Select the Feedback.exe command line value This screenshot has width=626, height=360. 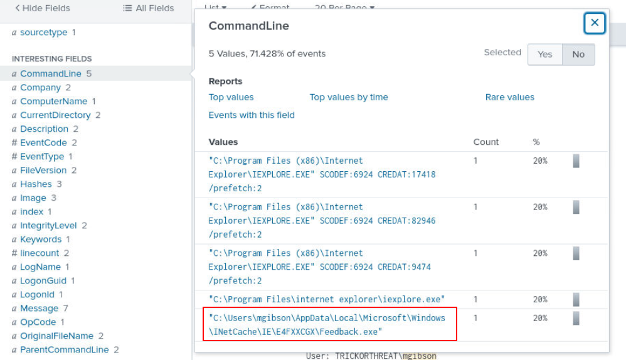point(326,325)
